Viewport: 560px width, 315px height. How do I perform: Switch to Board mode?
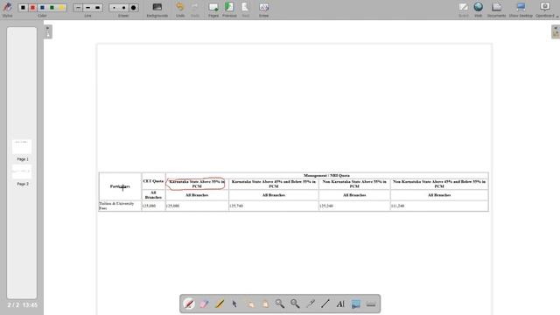coord(463,10)
